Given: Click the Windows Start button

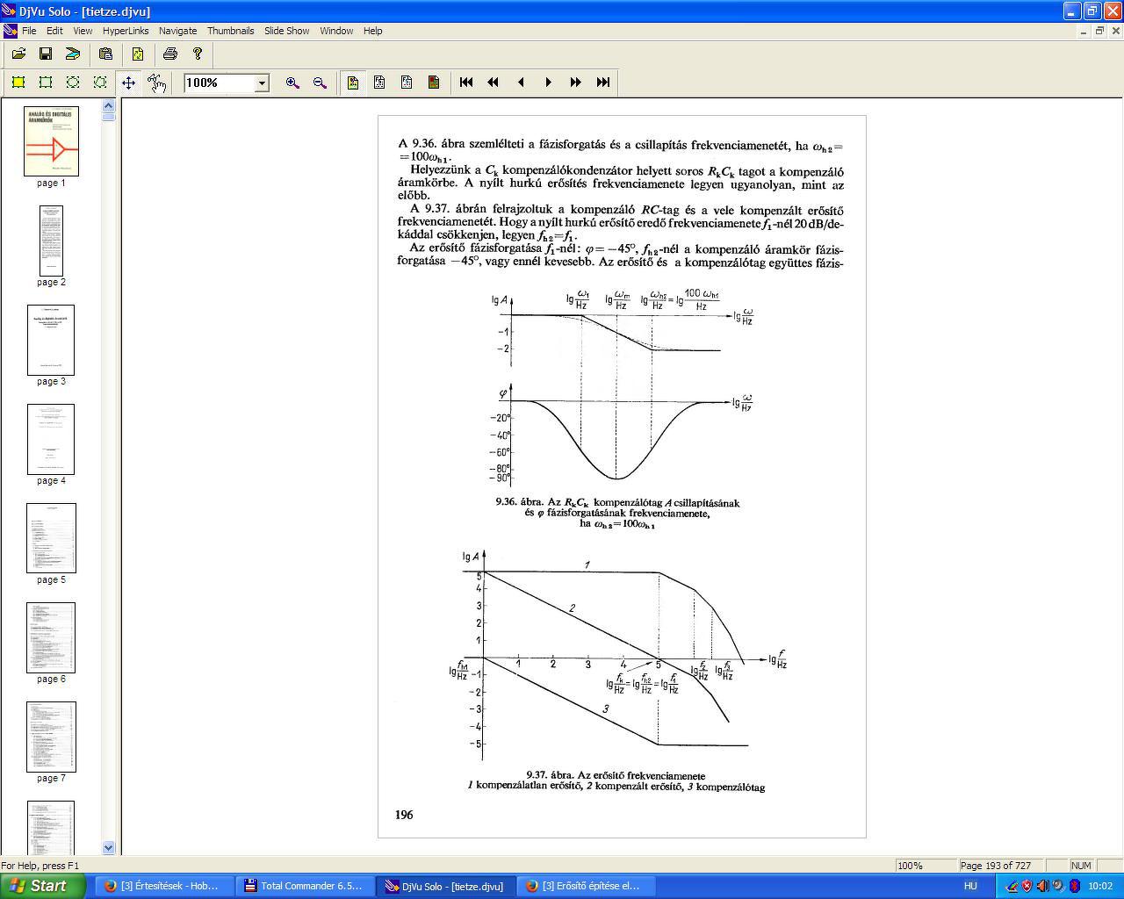Looking at the screenshot, I should click(42, 886).
